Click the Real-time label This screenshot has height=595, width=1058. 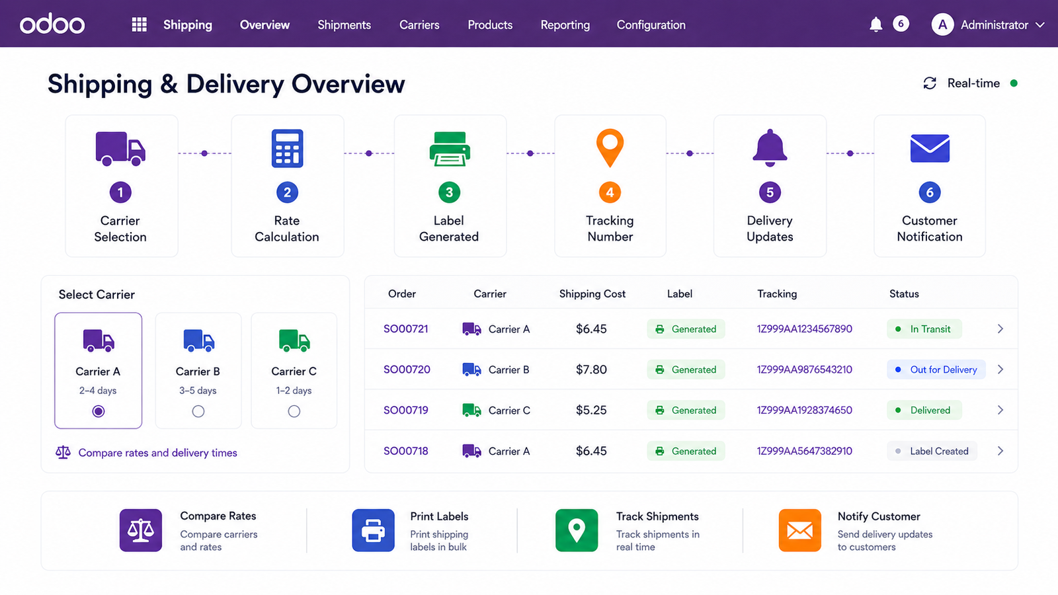point(973,83)
